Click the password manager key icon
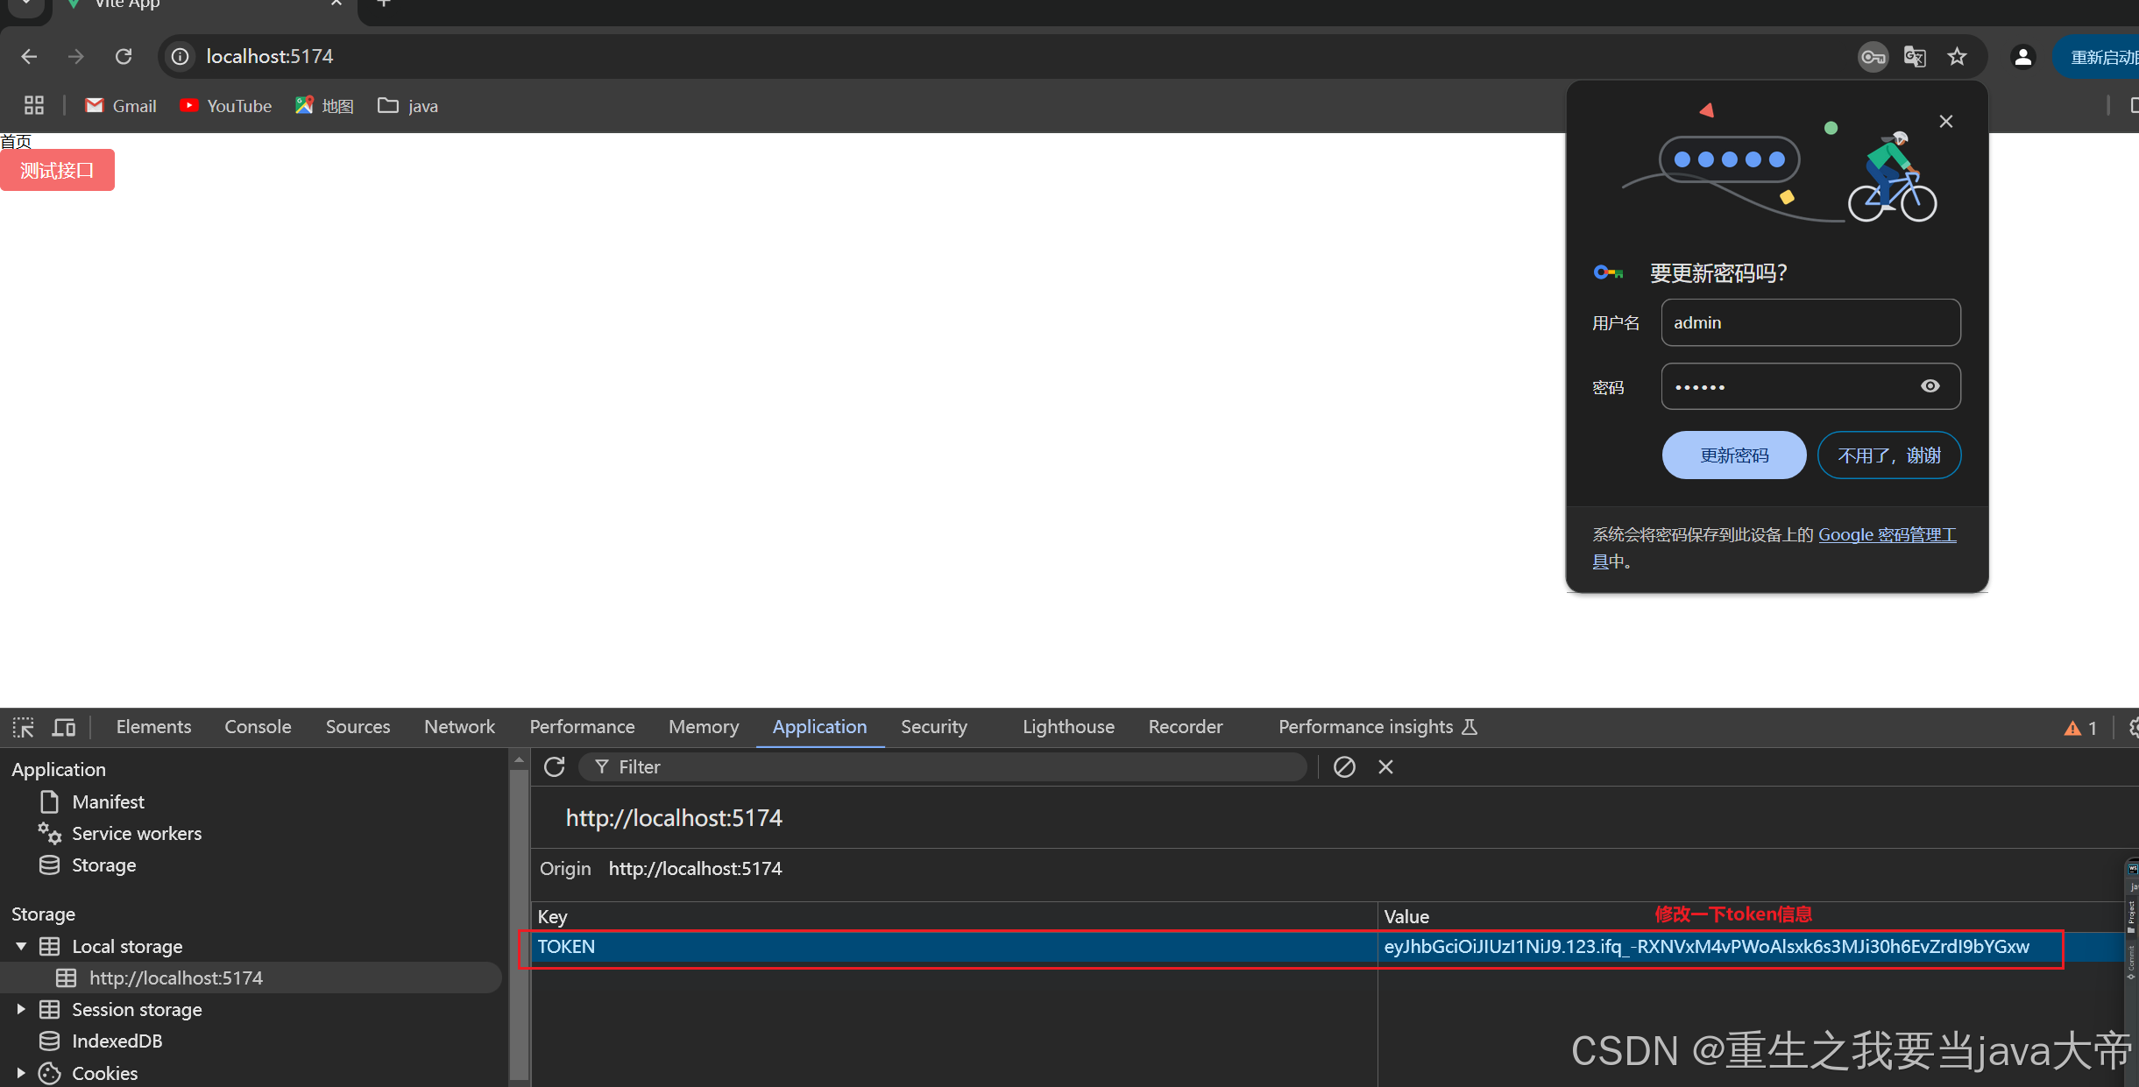Screen dimensions: 2139x1087 pyautogui.click(x=1873, y=57)
